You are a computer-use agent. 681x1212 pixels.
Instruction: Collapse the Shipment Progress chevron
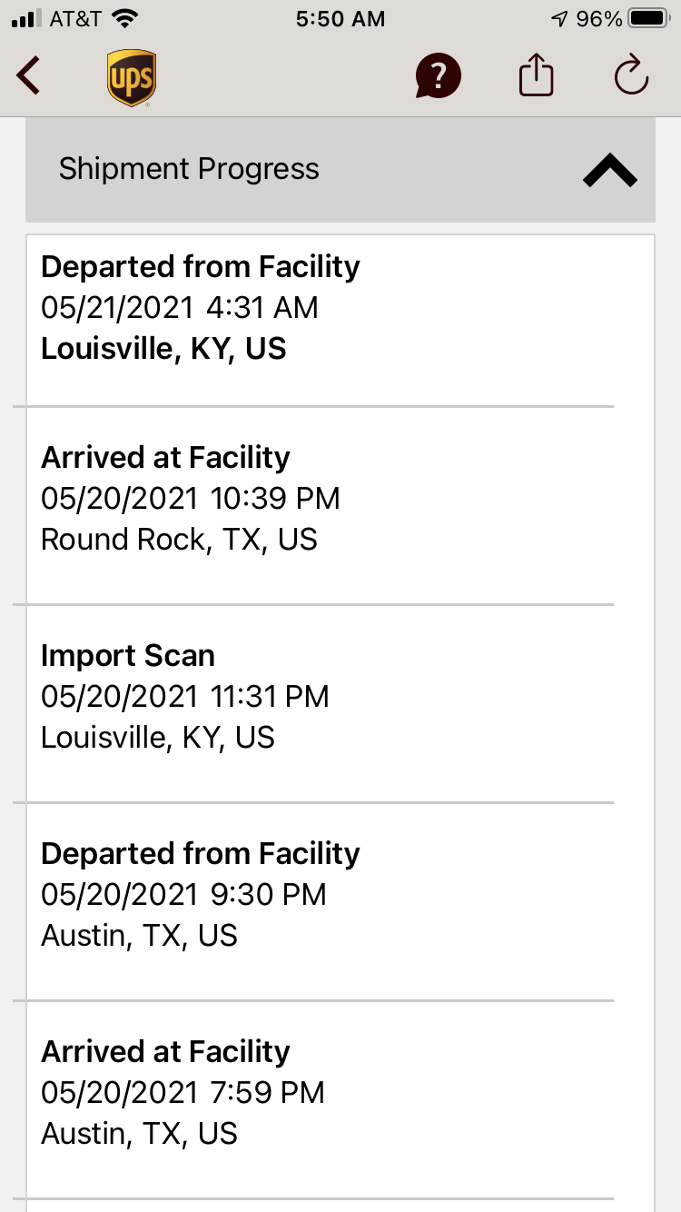point(609,170)
